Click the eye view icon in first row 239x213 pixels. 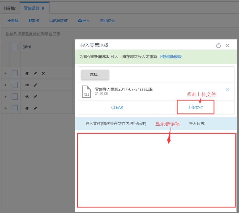(27, 73)
